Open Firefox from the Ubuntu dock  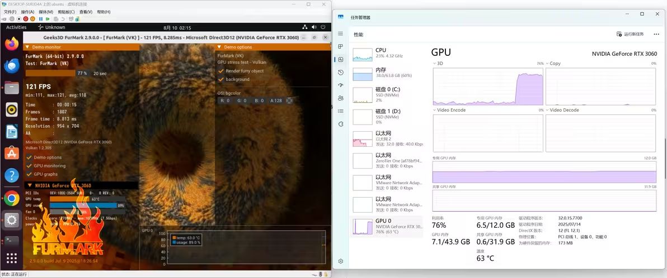(x=12, y=44)
